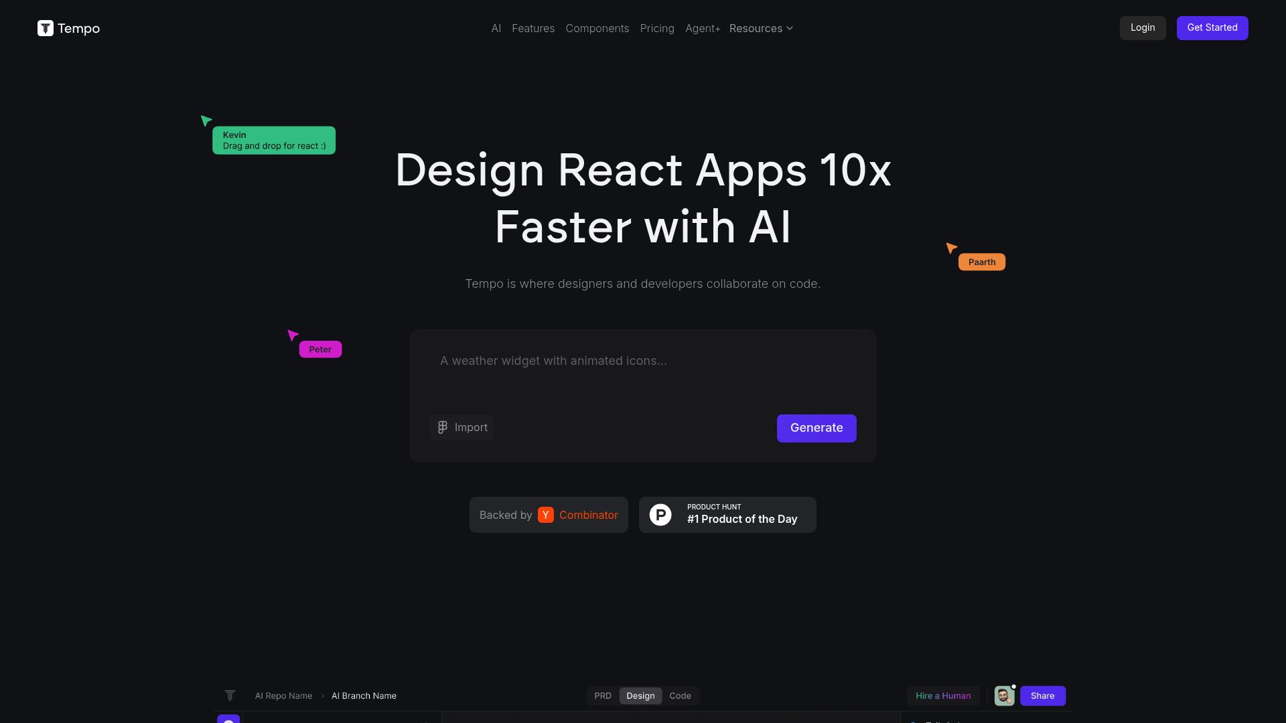
Task: Open the Pricing page from the navigation
Action: coord(656,28)
